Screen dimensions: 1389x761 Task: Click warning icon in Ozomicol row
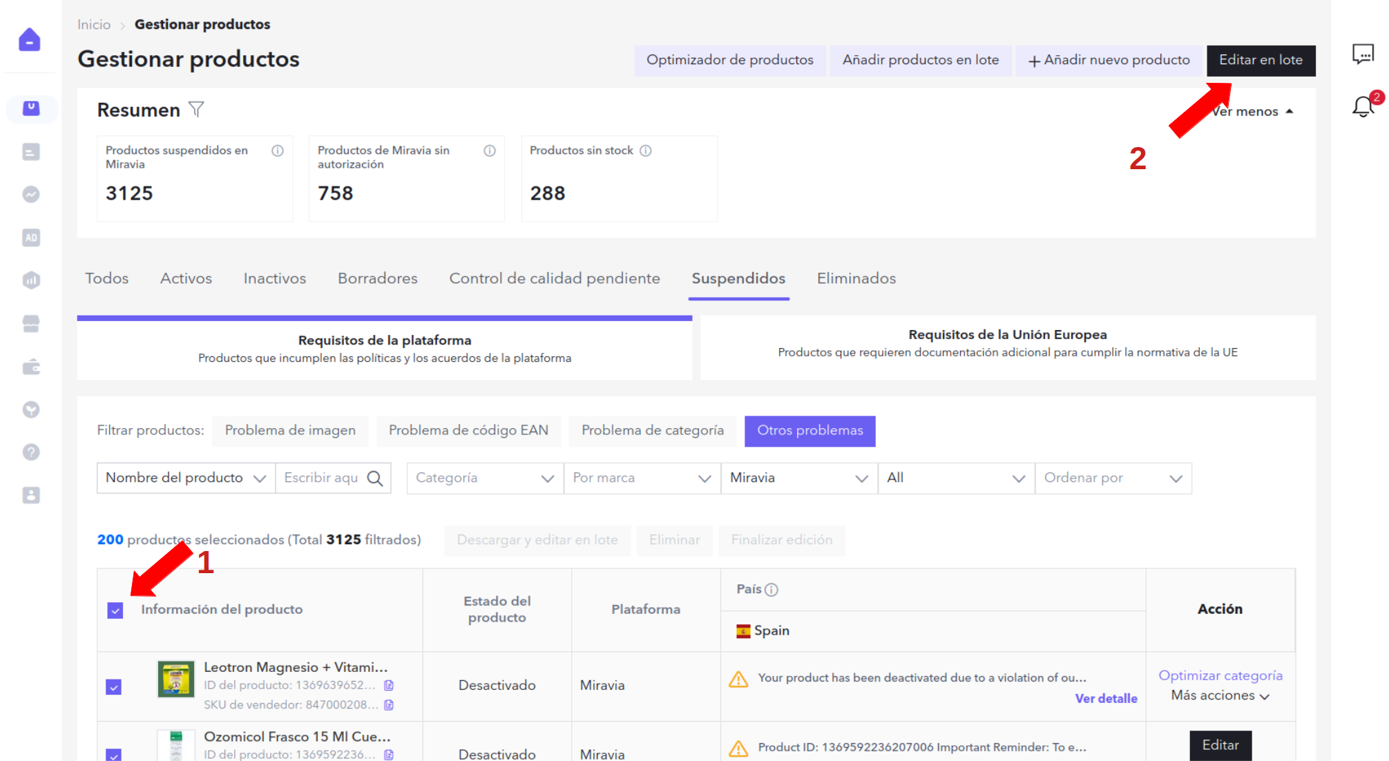tap(738, 748)
